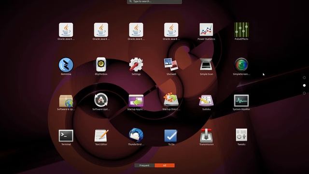Go to first app page indicator dot
The height and width of the screenshot is (174, 309).
click(x=304, y=78)
